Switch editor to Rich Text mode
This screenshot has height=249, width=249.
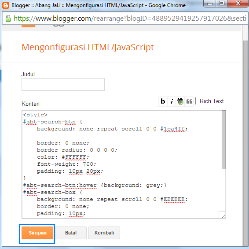[x=212, y=101]
